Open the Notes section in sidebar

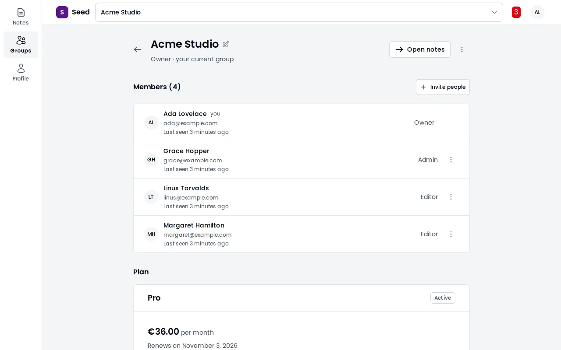21,17
